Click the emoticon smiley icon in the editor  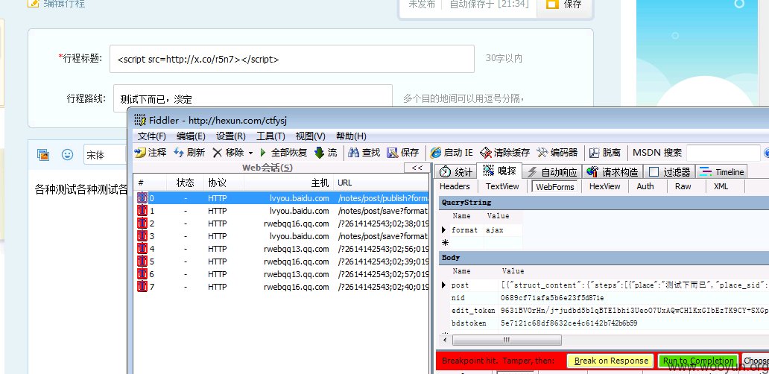[x=67, y=155]
